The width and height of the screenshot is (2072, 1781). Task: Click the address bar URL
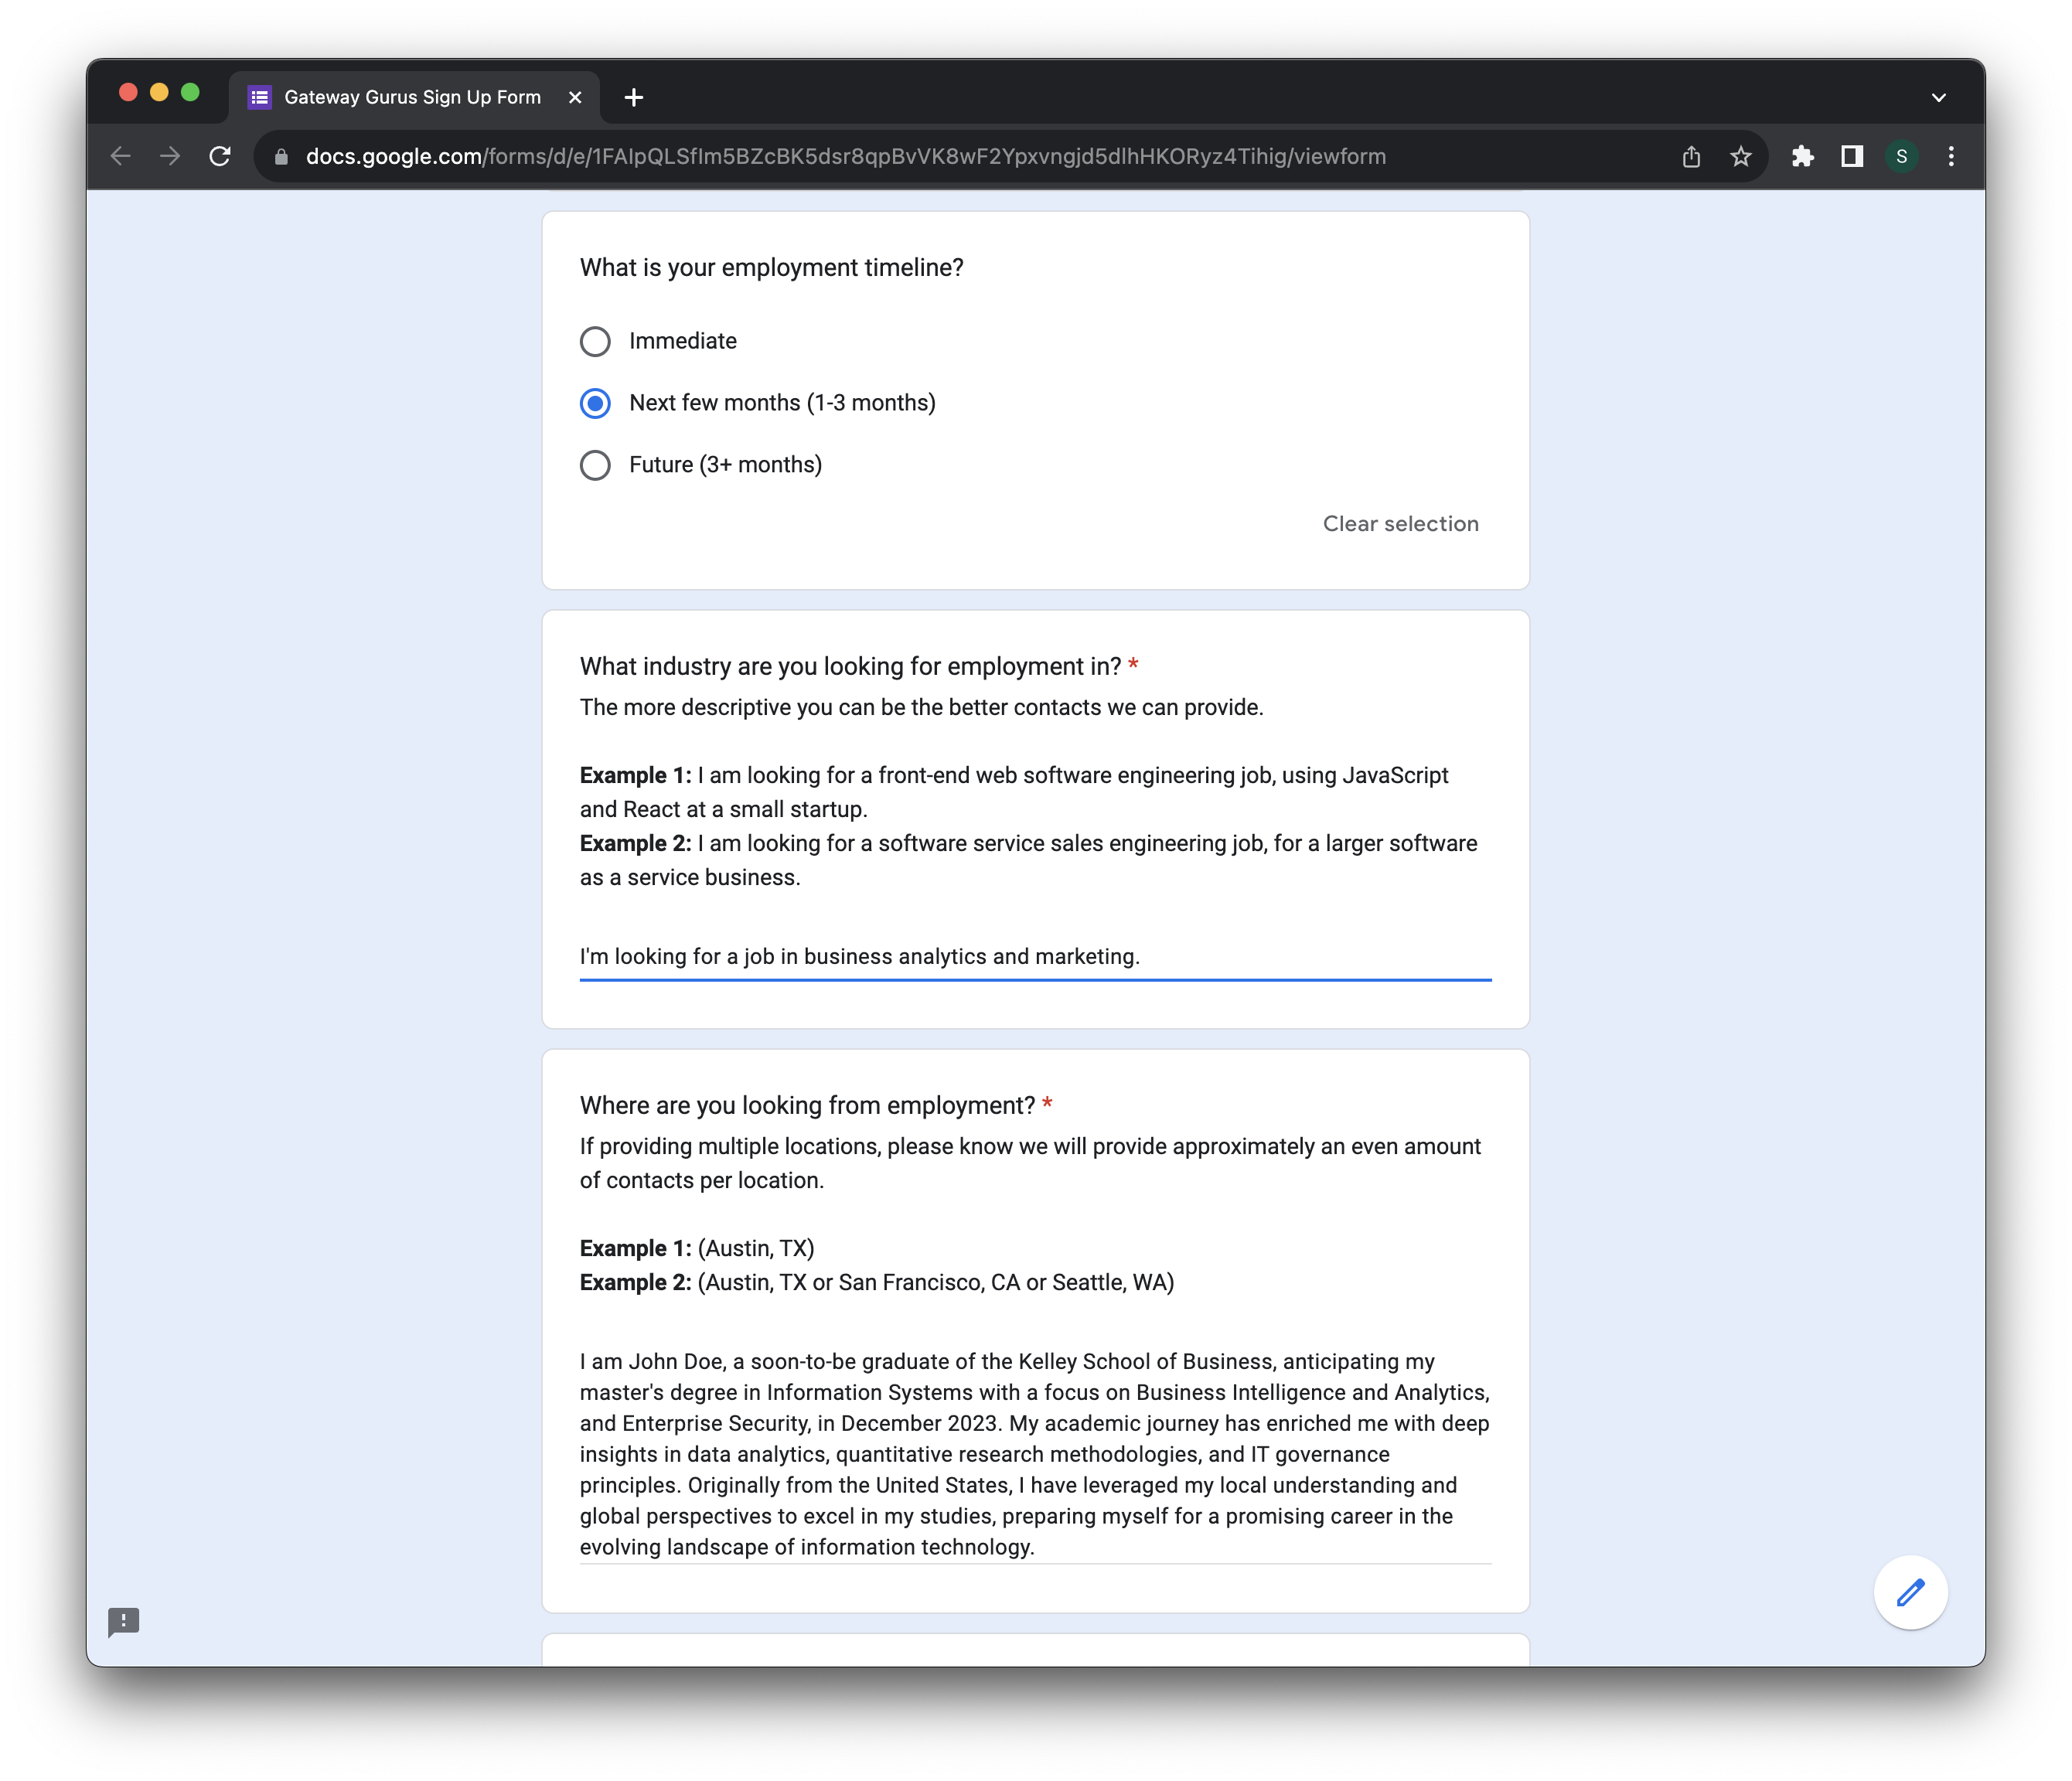(x=845, y=156)
